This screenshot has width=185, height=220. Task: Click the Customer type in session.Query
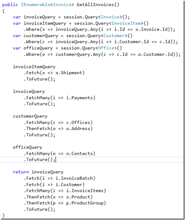[x=114, y=36]
